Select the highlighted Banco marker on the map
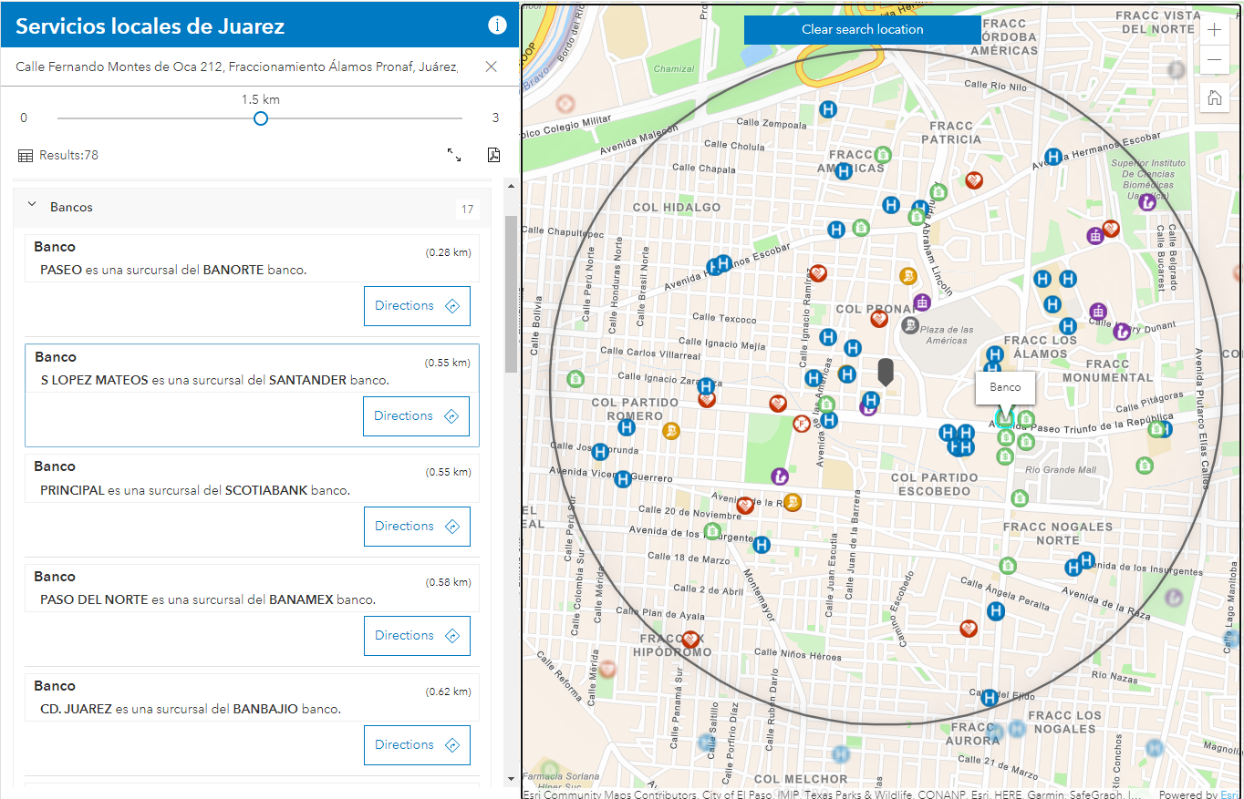 click(1004, 419)
